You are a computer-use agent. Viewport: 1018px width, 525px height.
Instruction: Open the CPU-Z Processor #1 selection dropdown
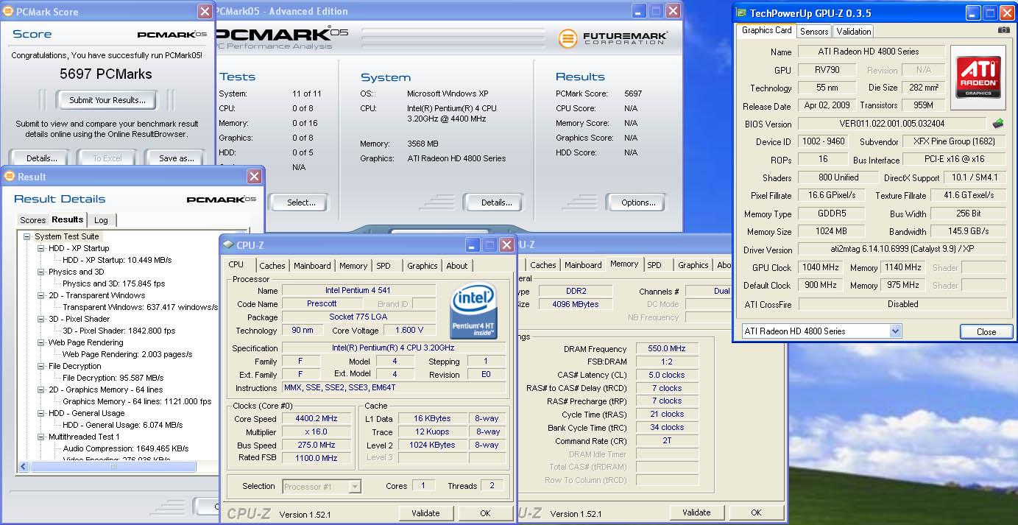356,486
